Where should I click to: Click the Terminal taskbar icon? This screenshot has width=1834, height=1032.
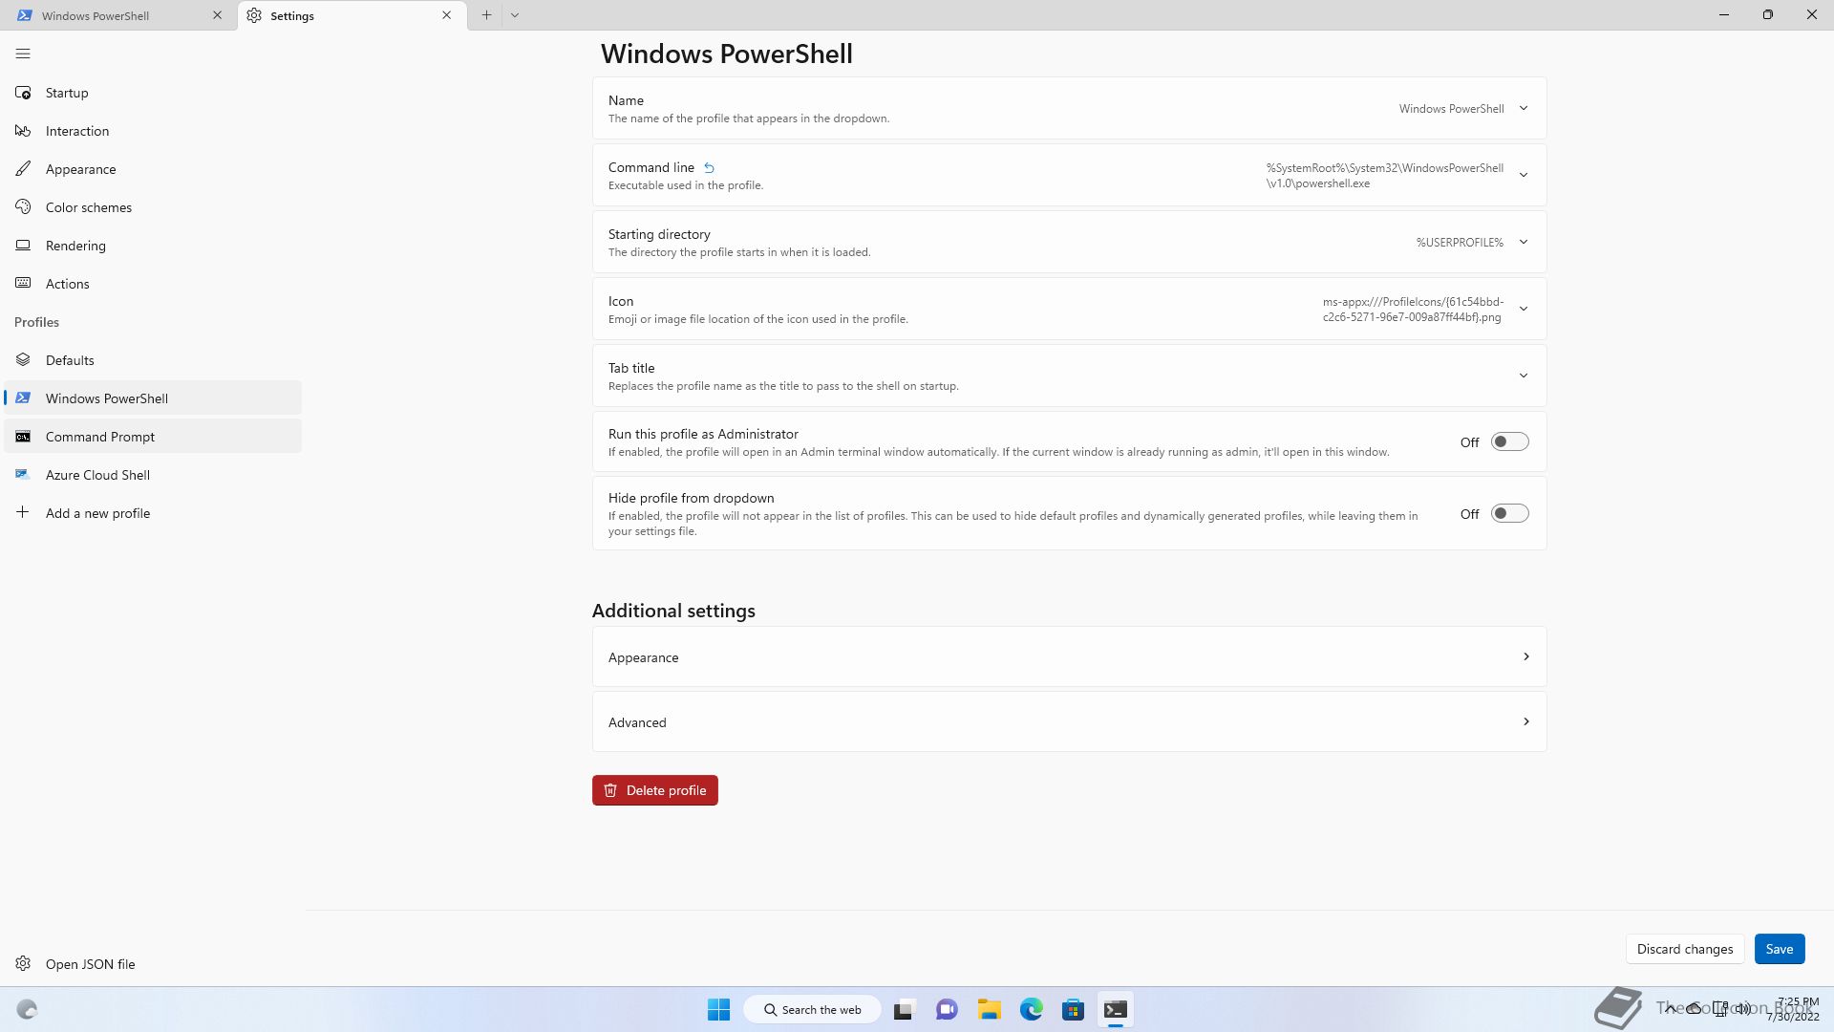tap(1115, 1009)
